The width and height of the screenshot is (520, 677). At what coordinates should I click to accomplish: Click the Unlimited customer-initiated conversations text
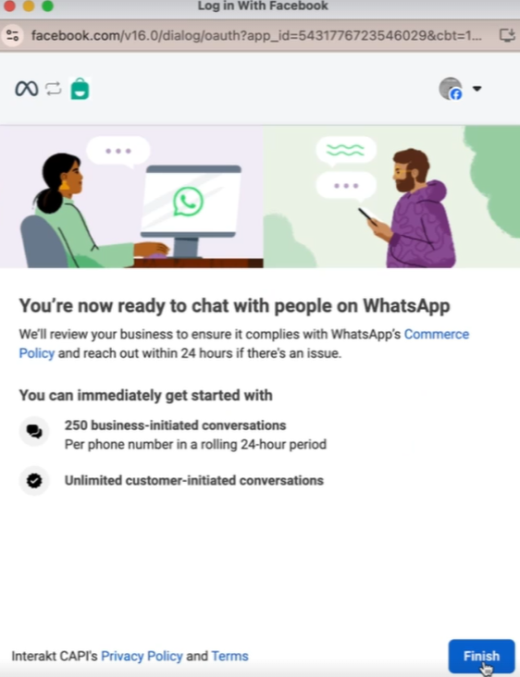click(x=194, y=481)
